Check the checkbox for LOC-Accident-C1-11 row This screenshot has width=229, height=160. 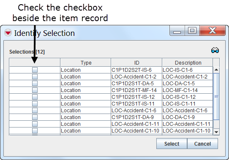click(35, 124)
